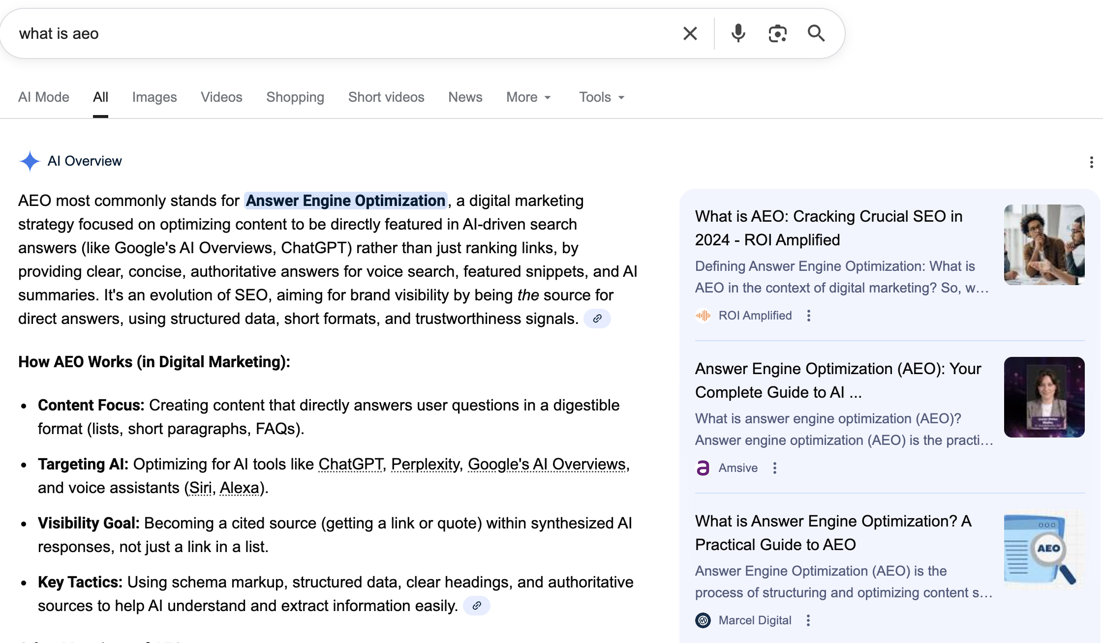Start voice search with the microphone icon
This screenshot has width=1103, height=643.
point(737,33)
